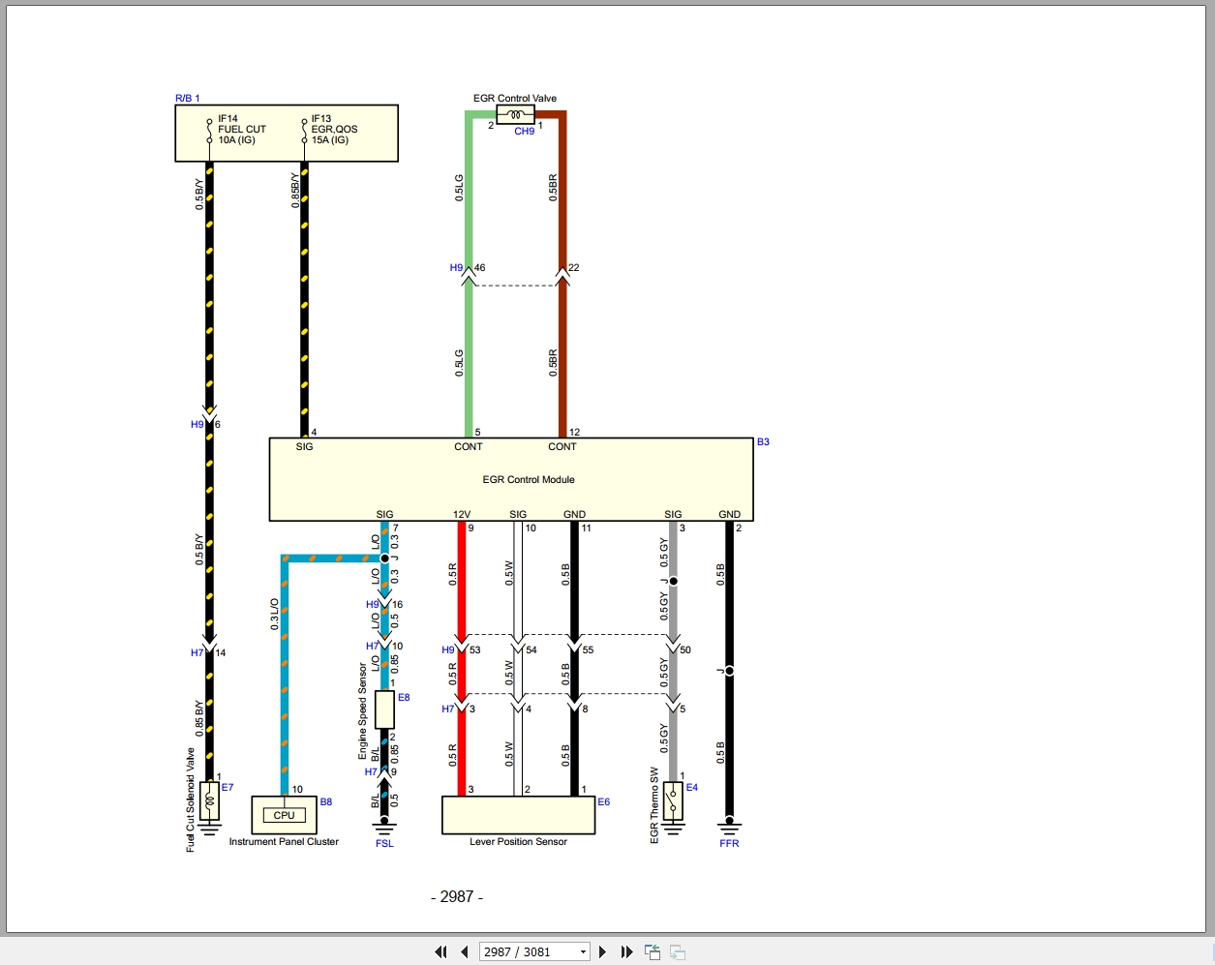This screenshot has height=965, width=1215.
Task: Click the EGR Control Valve label
Action: click(515, 98)
